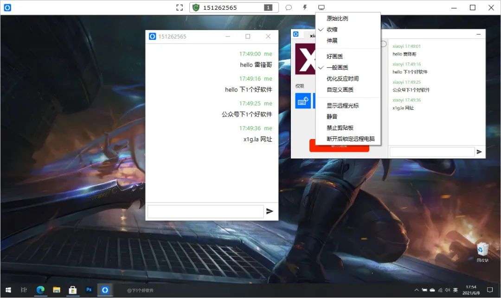Open the Windows Start menu on the remote taskbar
The height and width of the screenshot is (298, 501).
(9, 290)
